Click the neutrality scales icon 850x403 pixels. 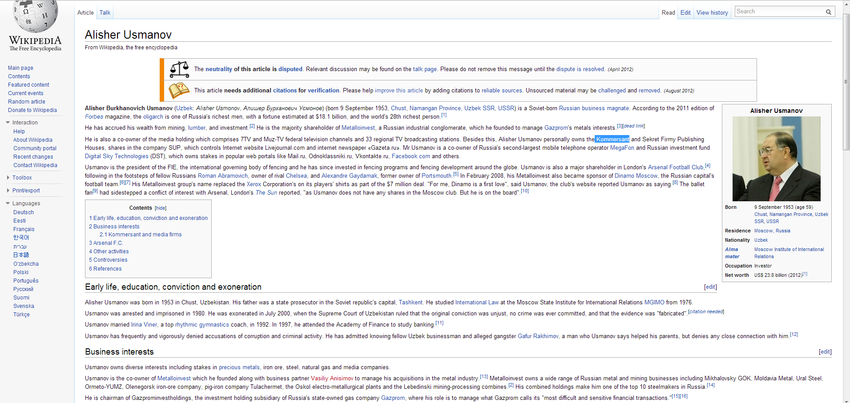179,69
